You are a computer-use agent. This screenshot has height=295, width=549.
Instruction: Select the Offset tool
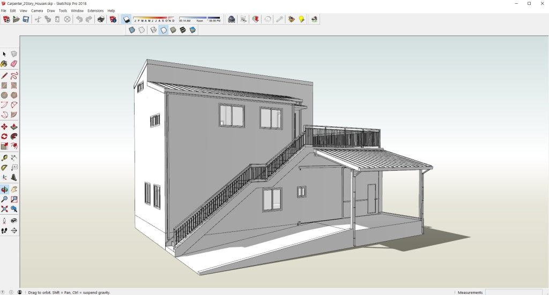[14, 146]
